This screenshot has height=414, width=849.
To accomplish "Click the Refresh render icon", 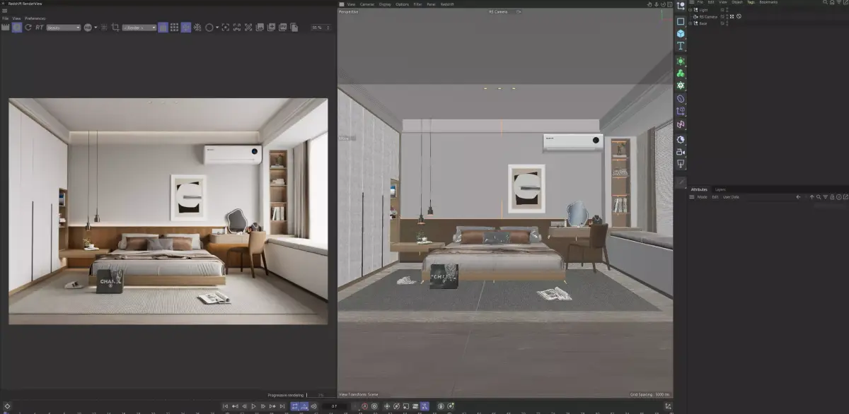I will (28, 27).
